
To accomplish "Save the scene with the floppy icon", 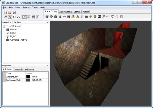I will (14, 12).
